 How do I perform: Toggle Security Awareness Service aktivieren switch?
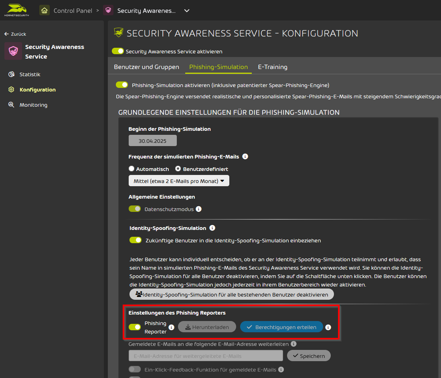[x=118, y=51]
